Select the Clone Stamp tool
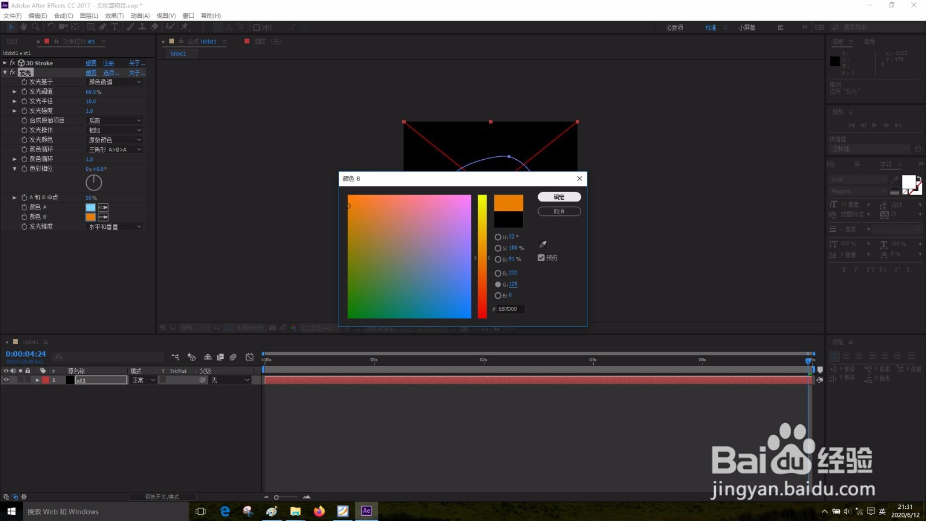 pos(142,27)
